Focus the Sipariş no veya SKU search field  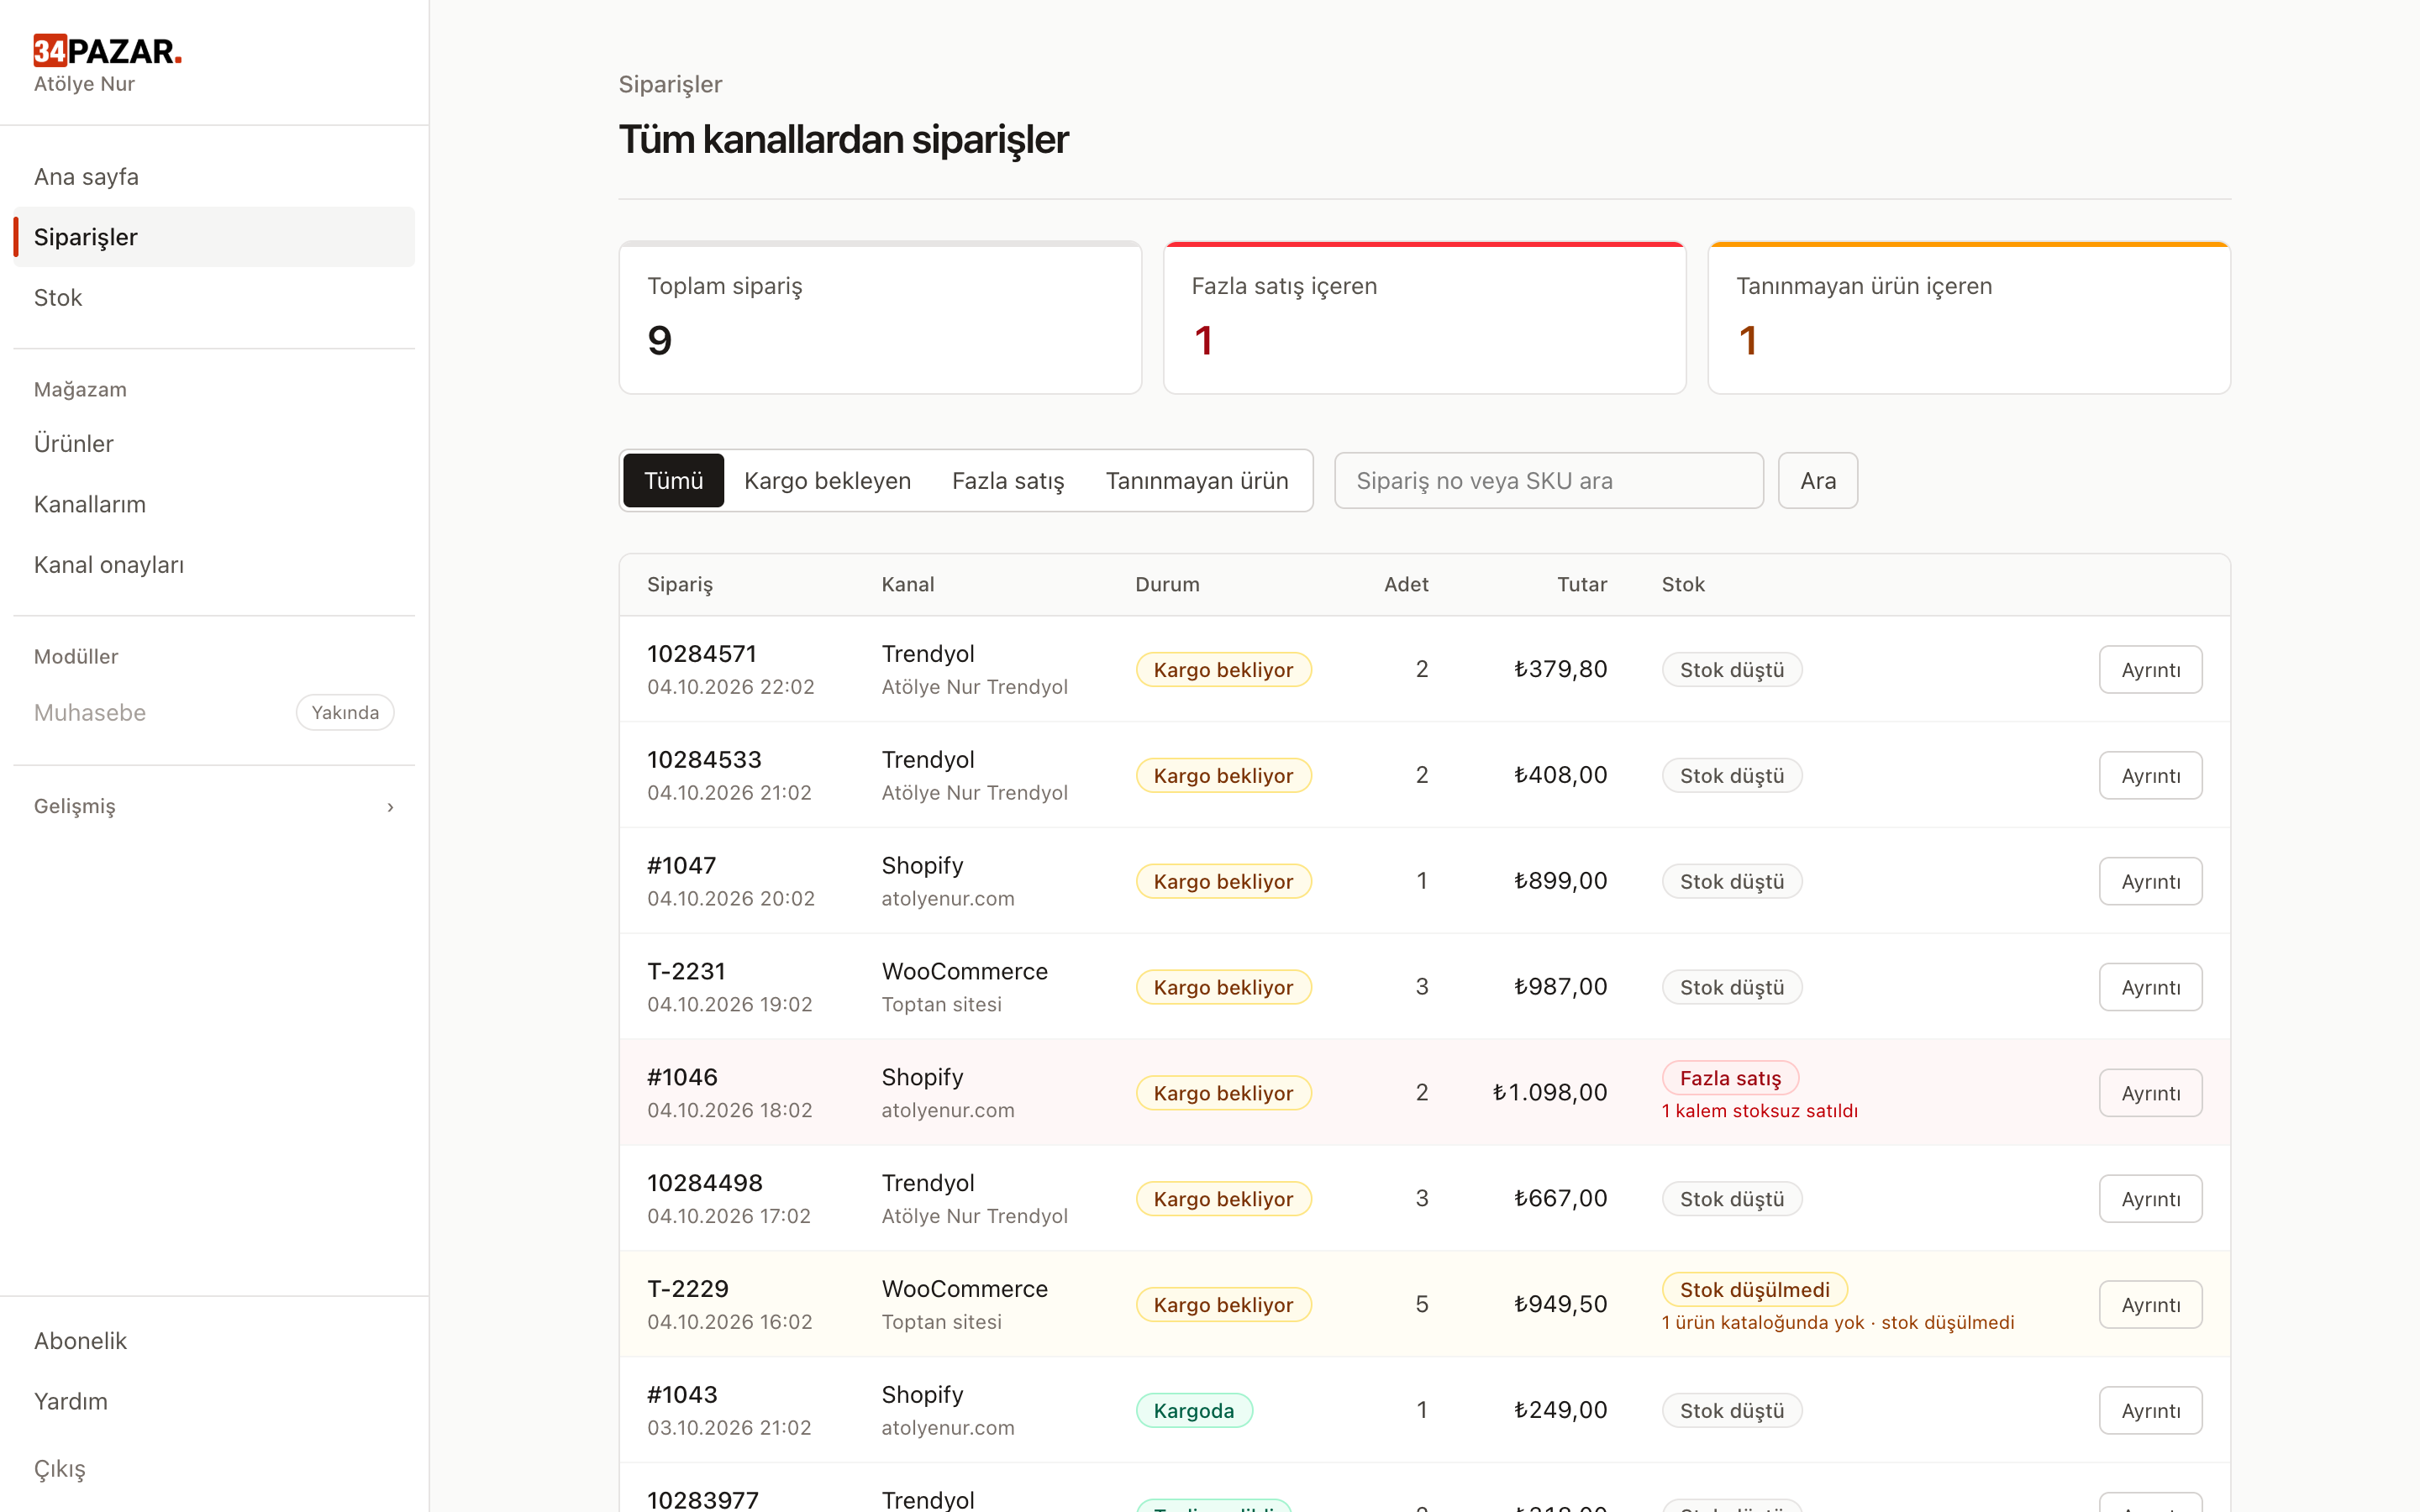(1549, 481)
